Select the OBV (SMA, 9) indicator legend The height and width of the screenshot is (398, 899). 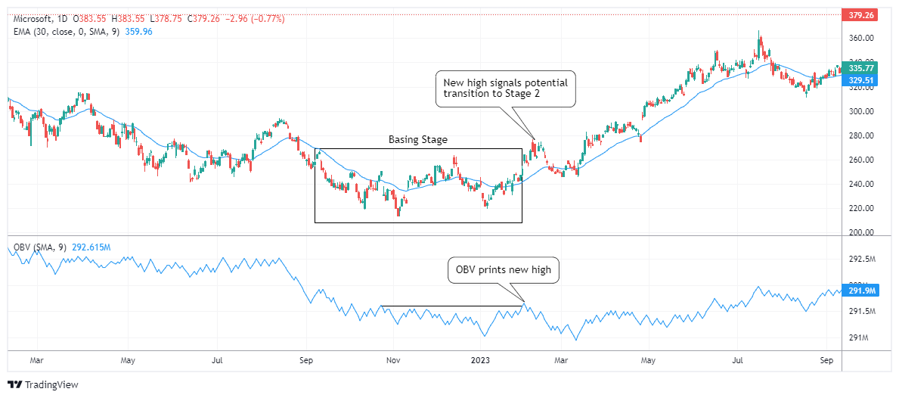pos(39,247)
